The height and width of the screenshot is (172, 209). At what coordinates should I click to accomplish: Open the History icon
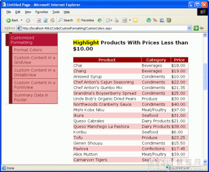(99, 20)
